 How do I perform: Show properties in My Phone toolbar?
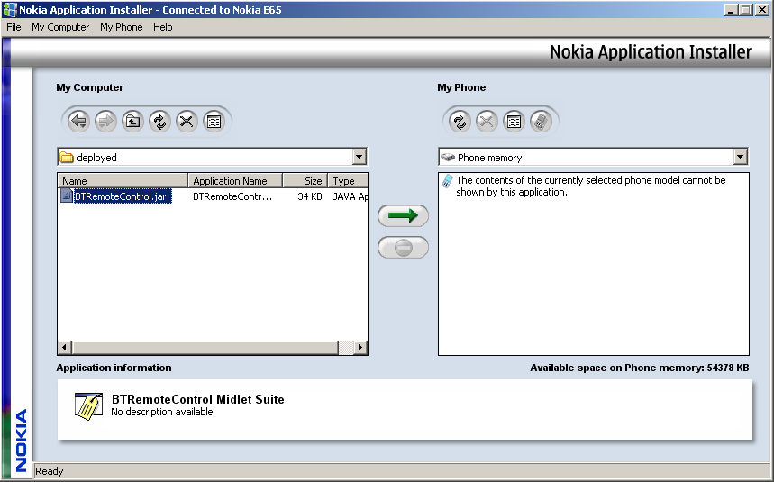(514, 121)
